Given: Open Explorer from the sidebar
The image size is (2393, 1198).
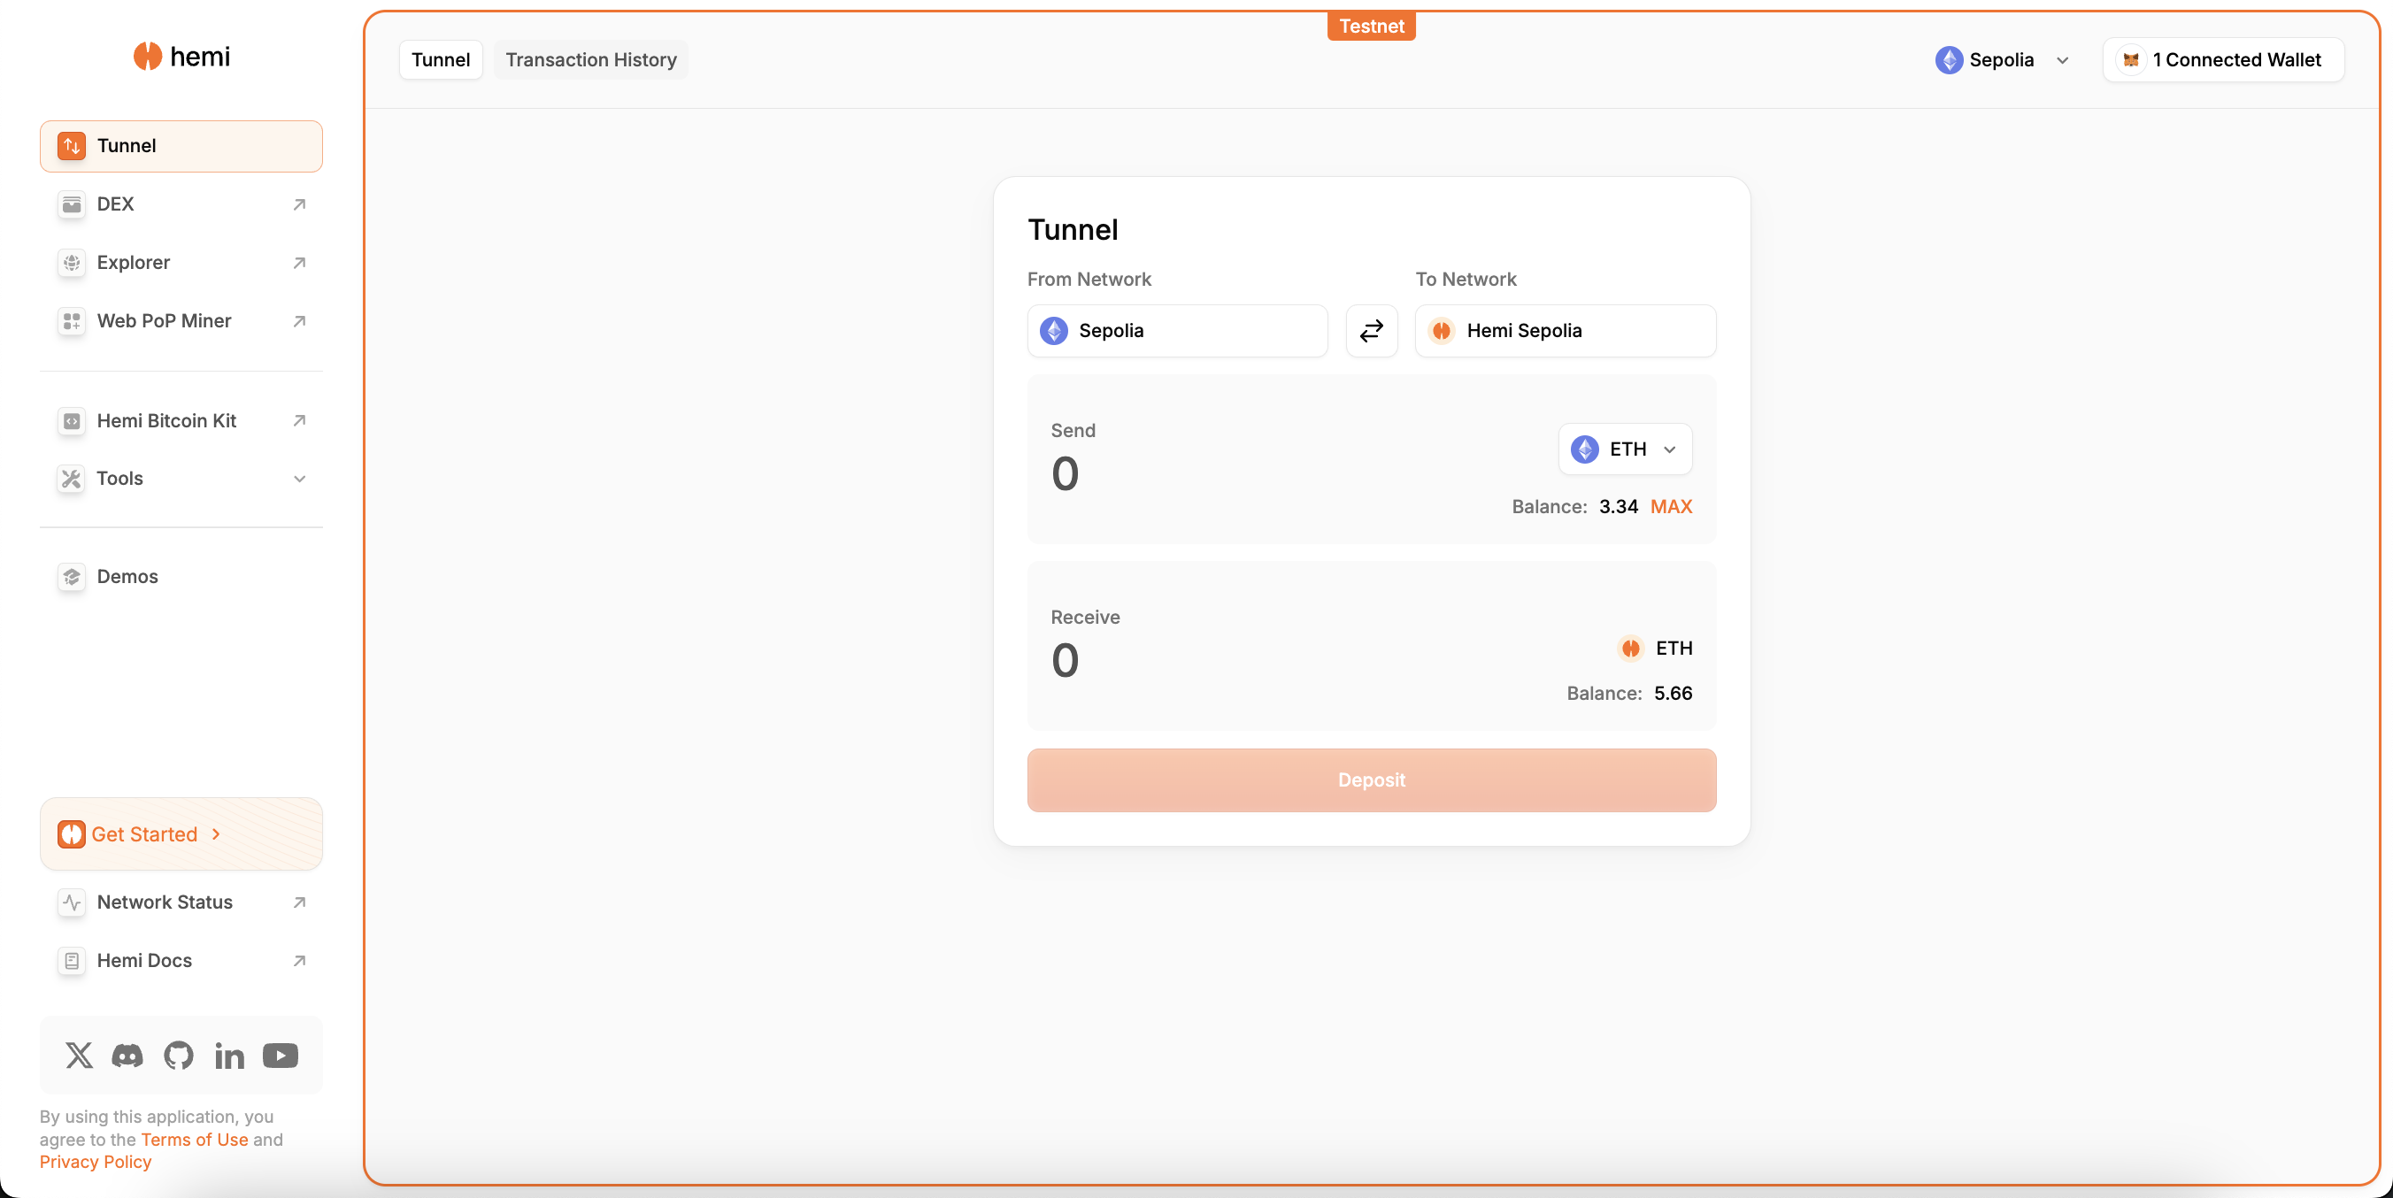Looking at the screenshot, I should click(x=181, y=263).
